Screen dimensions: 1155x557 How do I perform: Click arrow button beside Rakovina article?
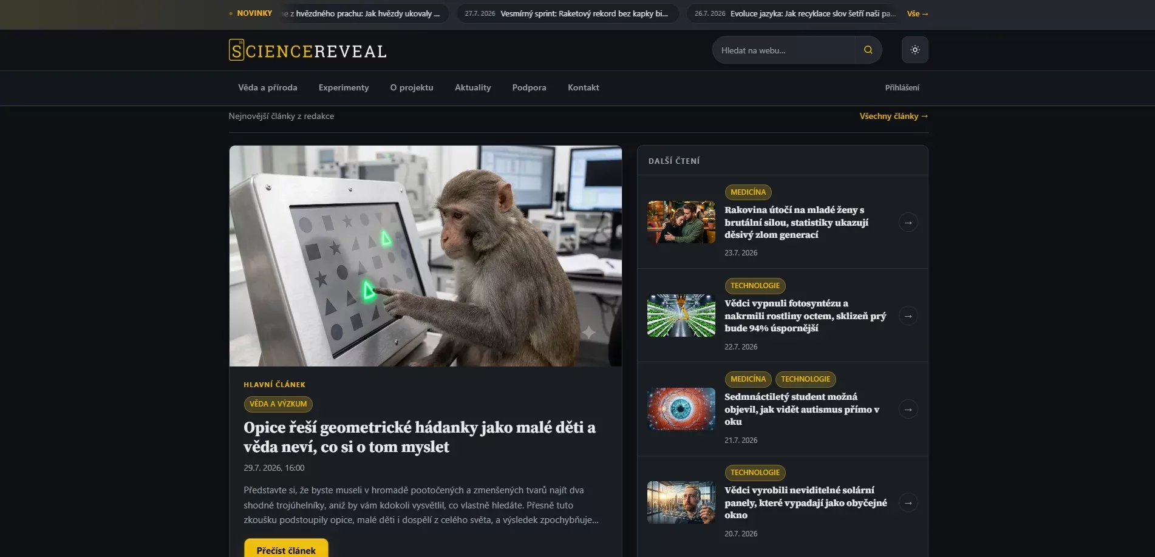tap(908, 223)
